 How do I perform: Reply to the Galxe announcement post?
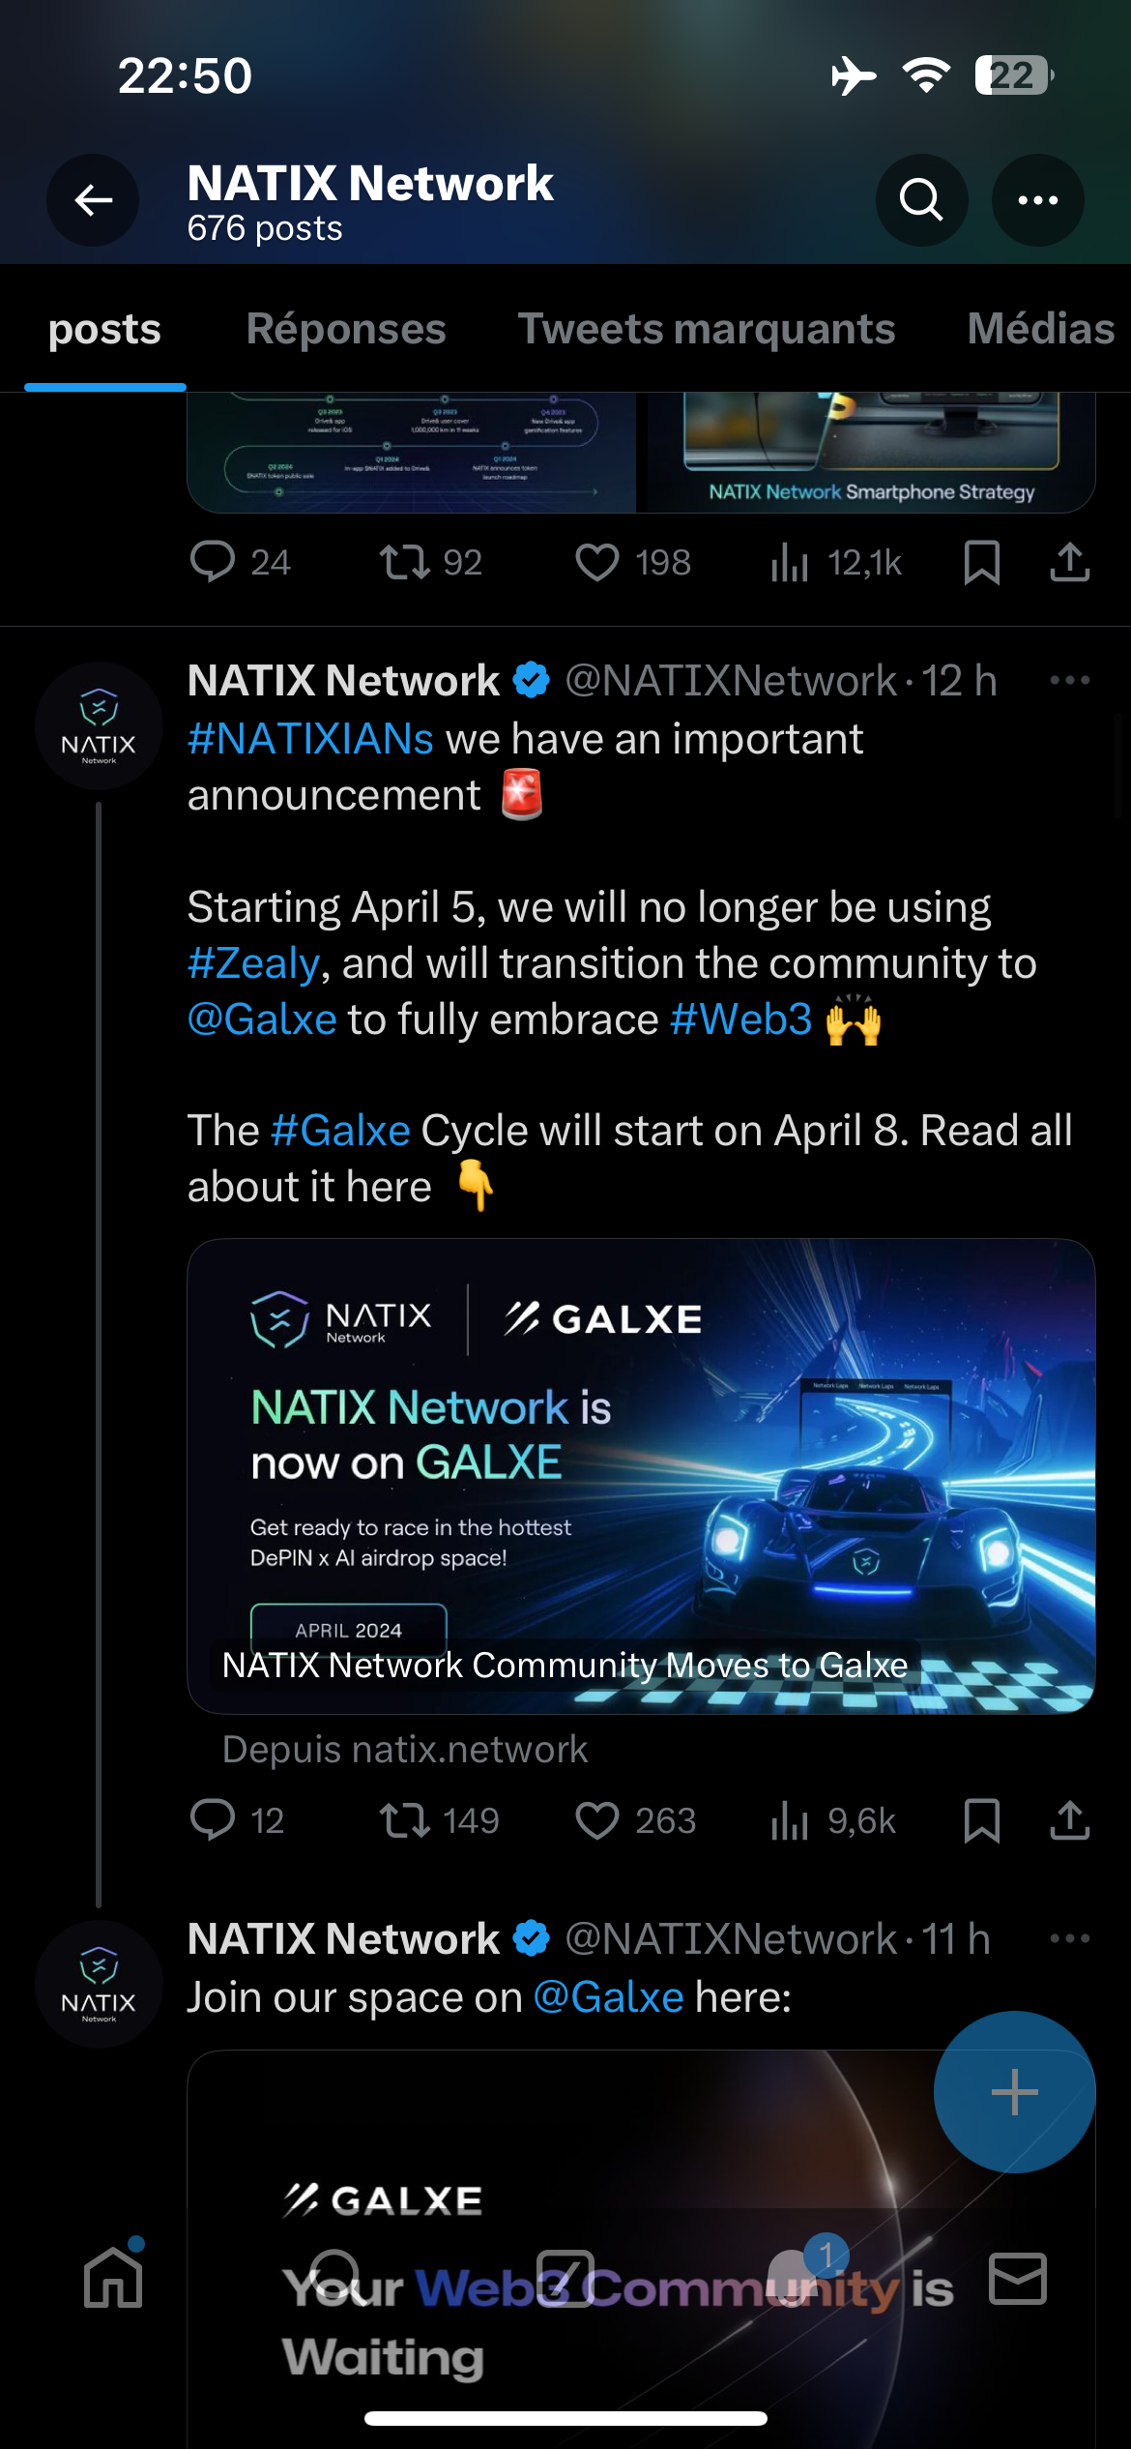pos(213,1820)
